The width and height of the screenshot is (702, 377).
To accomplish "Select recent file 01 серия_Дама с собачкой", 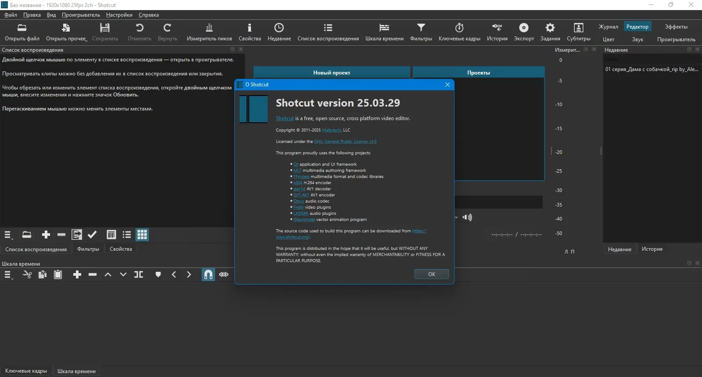I will (x=652, y=69).
